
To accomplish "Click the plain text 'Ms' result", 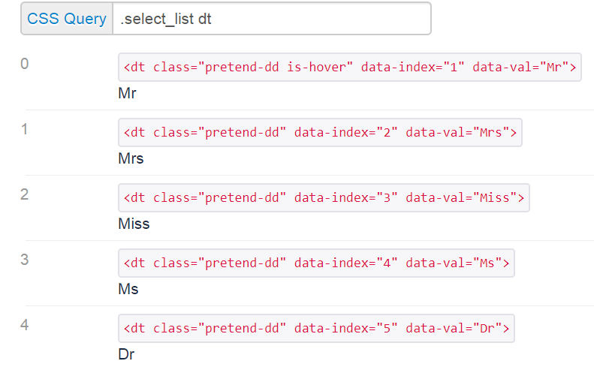I will 128,289.
